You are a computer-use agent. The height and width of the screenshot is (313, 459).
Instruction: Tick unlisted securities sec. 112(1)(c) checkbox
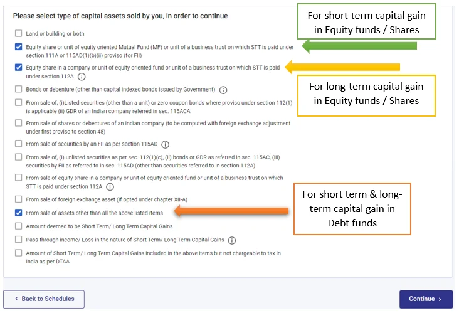click(19, 157)
